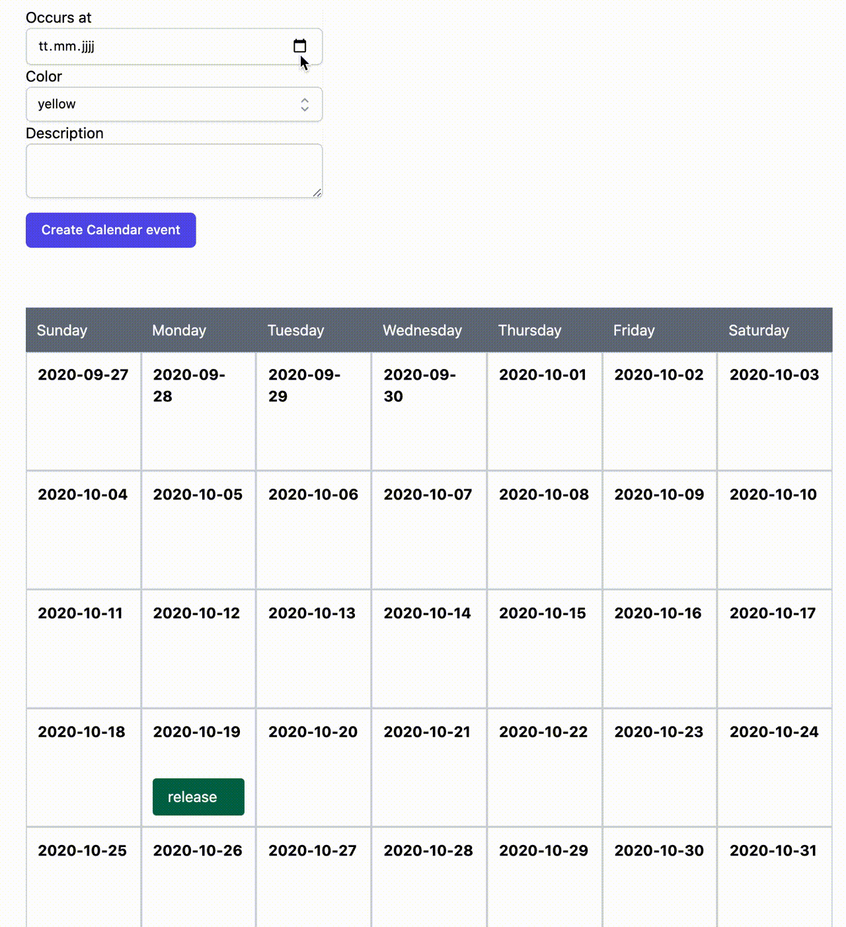Select the Wednesday column header
846x927 pixels.
pos(430,330)
